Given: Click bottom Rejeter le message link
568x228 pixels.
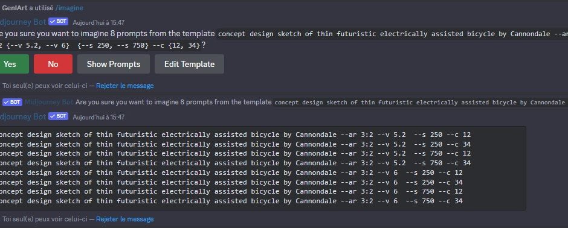Looking at the screenshot, I should pyautogui.click(x=125, y=219).
